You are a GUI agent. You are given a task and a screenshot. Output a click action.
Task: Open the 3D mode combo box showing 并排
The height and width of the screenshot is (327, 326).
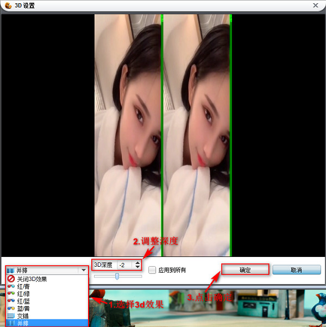47,271
